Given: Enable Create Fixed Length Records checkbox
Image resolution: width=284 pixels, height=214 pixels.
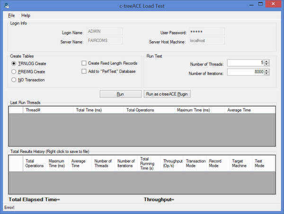Looking at the screenshot, I should [x=84, y=63].
